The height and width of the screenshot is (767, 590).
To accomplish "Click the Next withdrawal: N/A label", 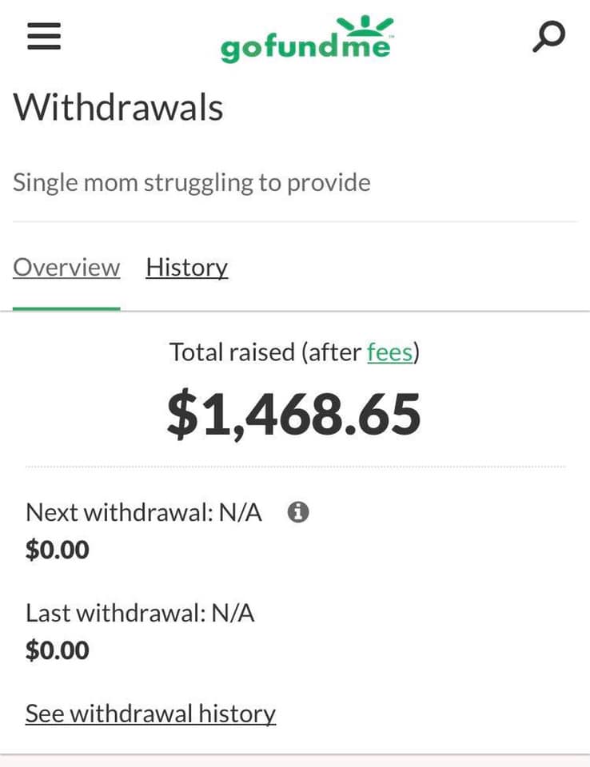I will pyautogui.click(x=144, y=512).
